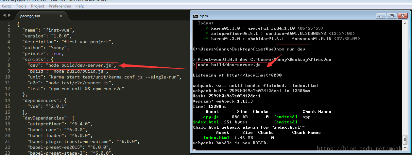
Task: Click the "author": "Sonny" line
Action: (x=46, y=48)
